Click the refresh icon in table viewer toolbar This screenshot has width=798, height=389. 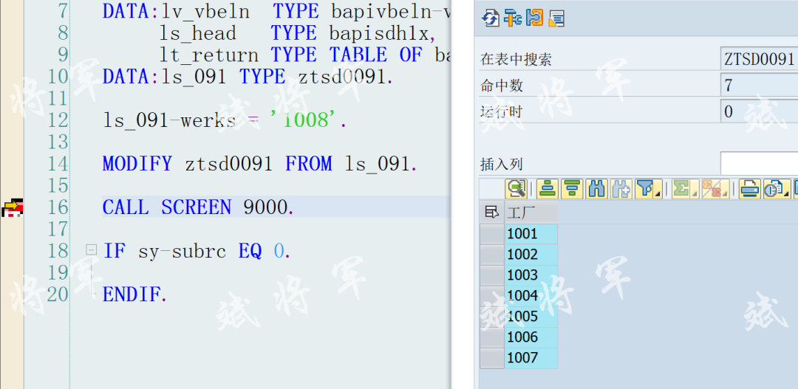(490, 18)
